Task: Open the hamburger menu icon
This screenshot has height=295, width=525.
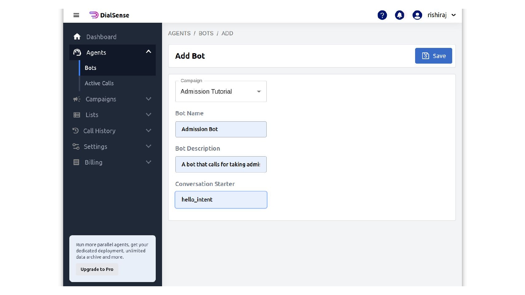Action: click(x=76, y=15)
